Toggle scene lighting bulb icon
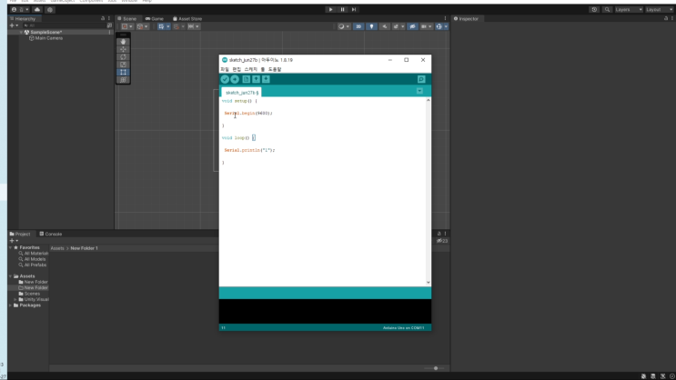This screenshot has height=380, width=676. (x=371, y=26)
